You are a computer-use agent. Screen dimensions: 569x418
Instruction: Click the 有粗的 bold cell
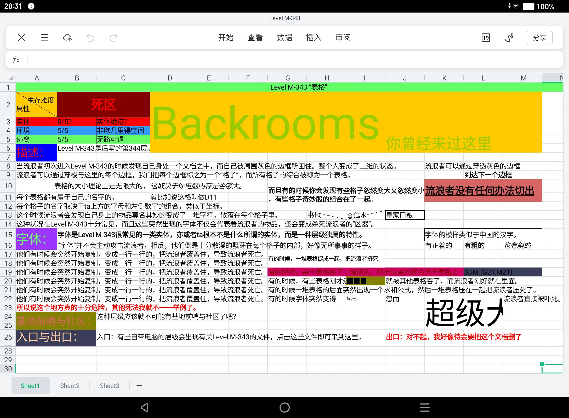coord(483,245)
